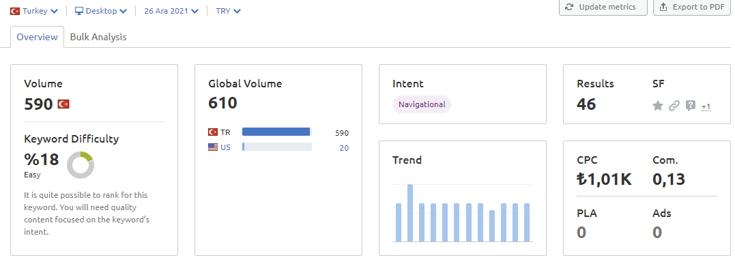Open the TRY currency dropdown
The width and height of the screenshot is (735, 264).
(x=229, y=11)
